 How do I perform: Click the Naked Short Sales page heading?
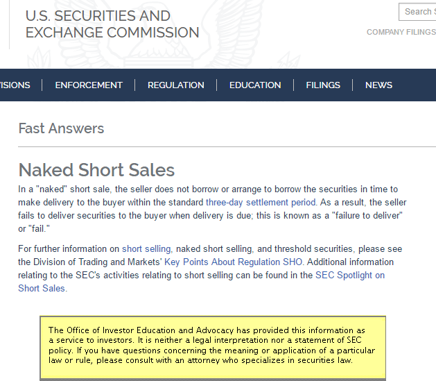click(96, 170)
